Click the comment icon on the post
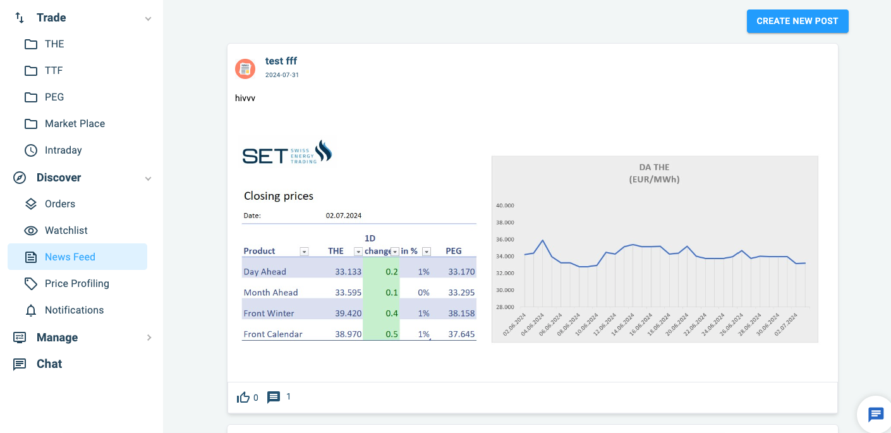The height and width of the screenshot is (433, 891). [274, 397]
